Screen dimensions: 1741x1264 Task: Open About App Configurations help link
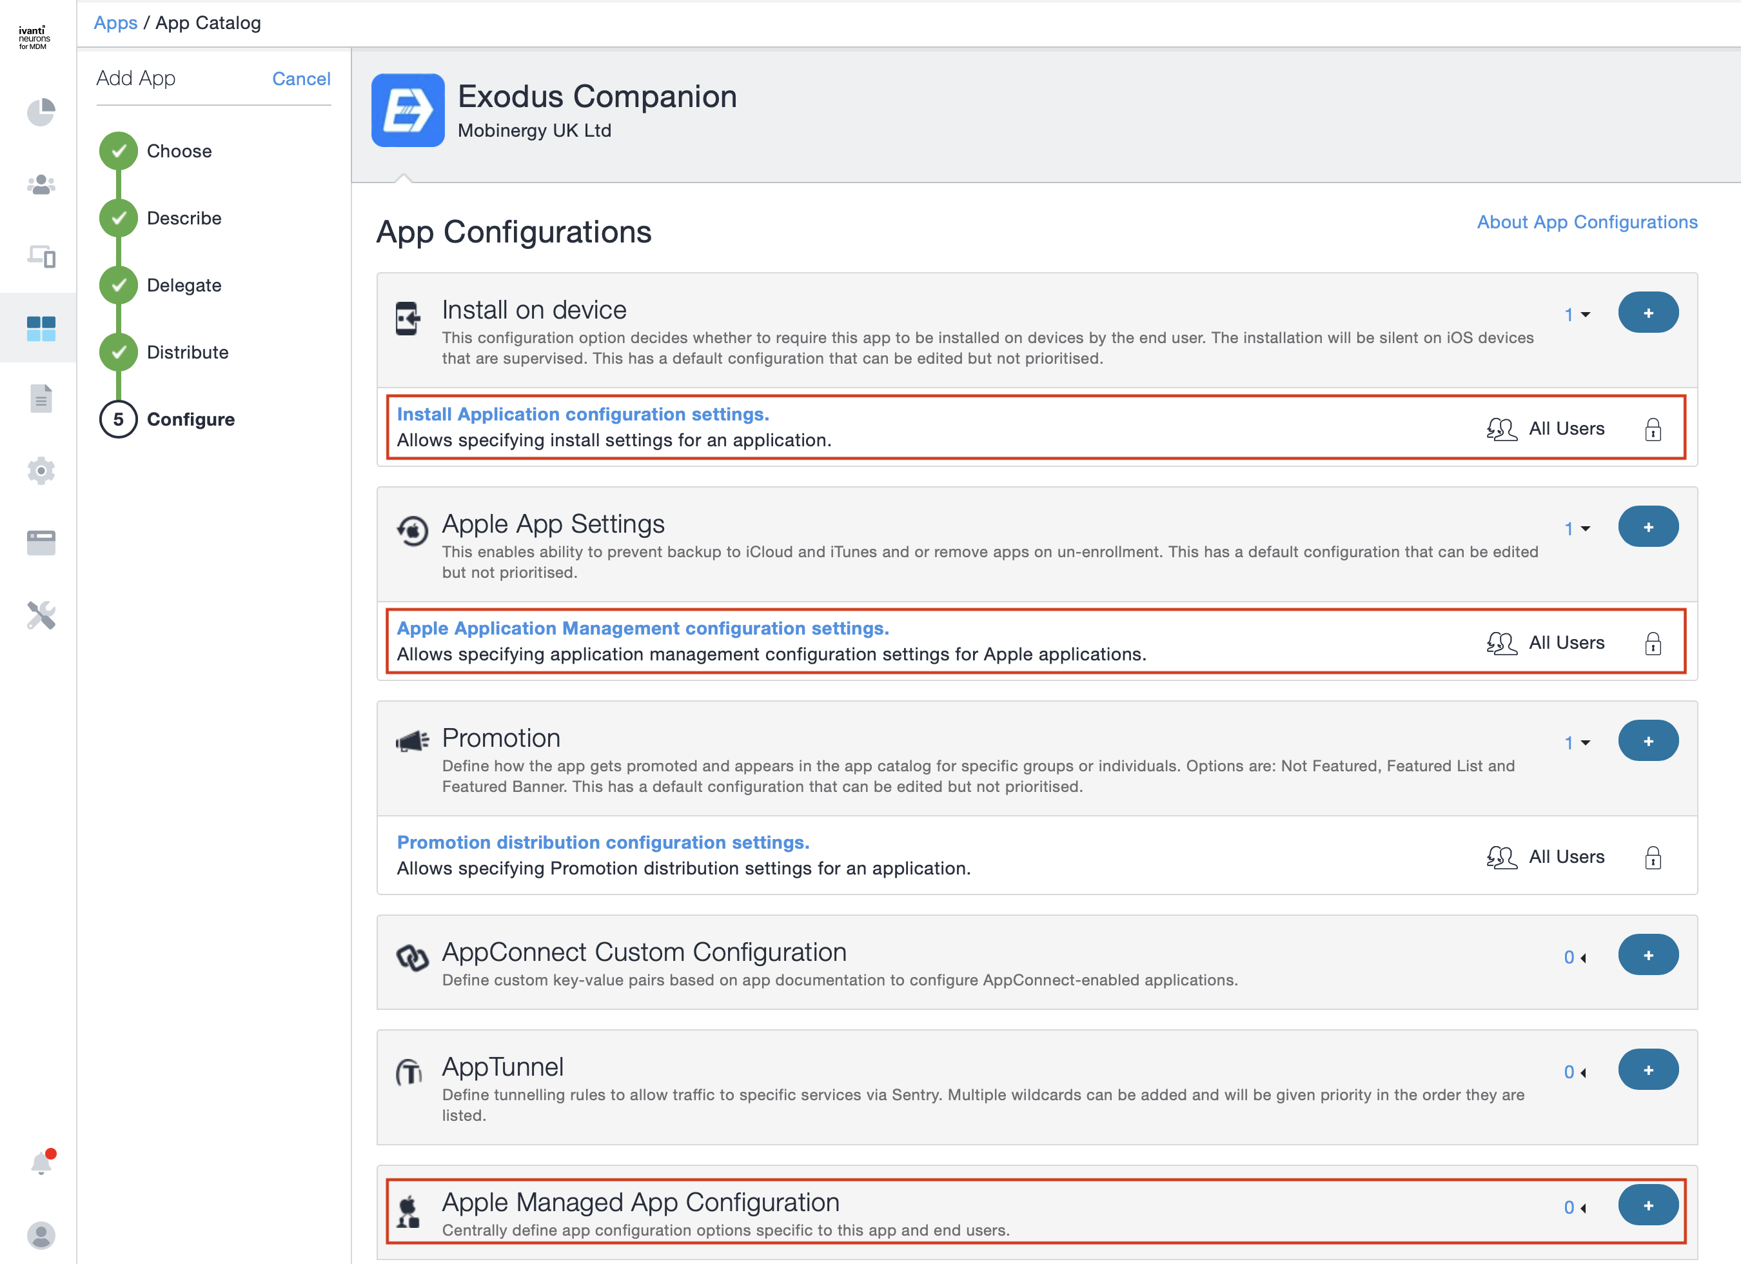coord(1587,222)
